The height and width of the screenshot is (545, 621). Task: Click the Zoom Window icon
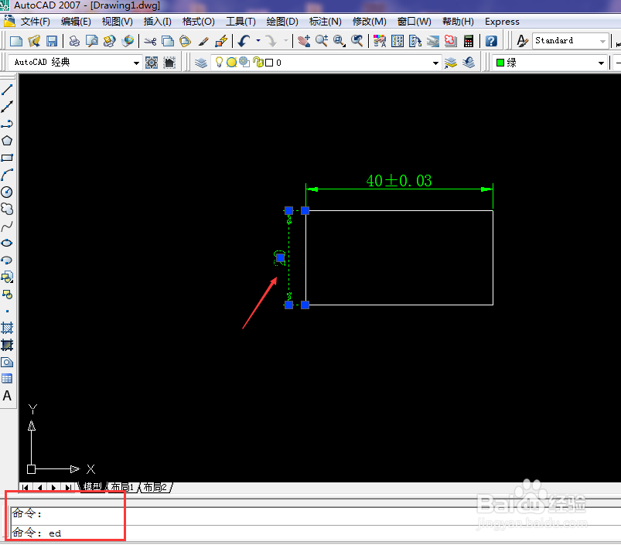(340, 41)
